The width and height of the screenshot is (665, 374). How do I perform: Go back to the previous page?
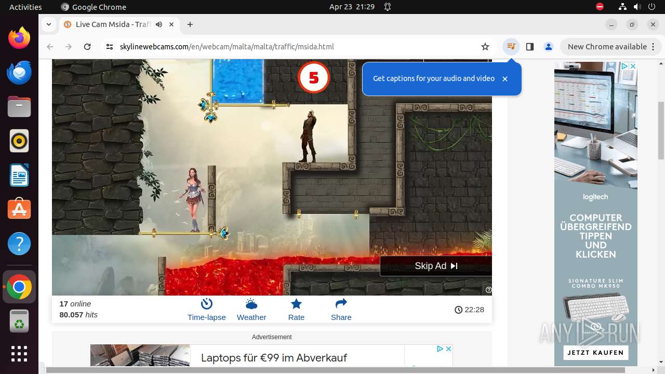(x=50, y=47)
